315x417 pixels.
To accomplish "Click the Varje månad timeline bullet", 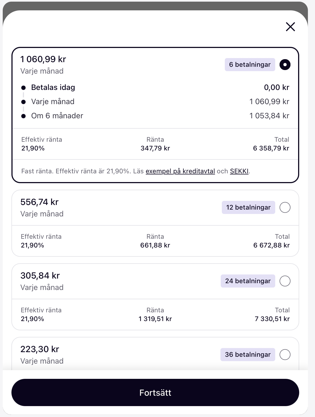I will [24, 102].
